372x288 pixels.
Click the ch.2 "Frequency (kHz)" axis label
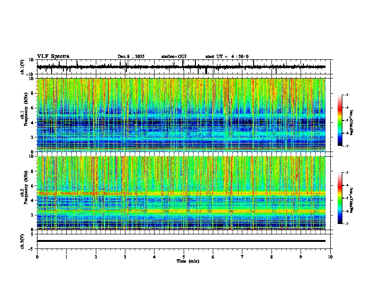[x=26, y=187]
